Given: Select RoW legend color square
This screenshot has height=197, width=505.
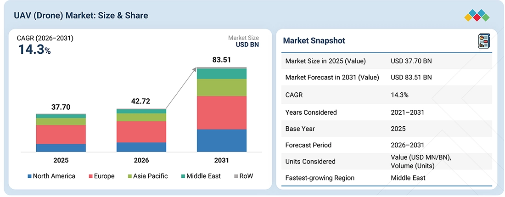Looking at the screenshot, I should (x=236, y=176).
